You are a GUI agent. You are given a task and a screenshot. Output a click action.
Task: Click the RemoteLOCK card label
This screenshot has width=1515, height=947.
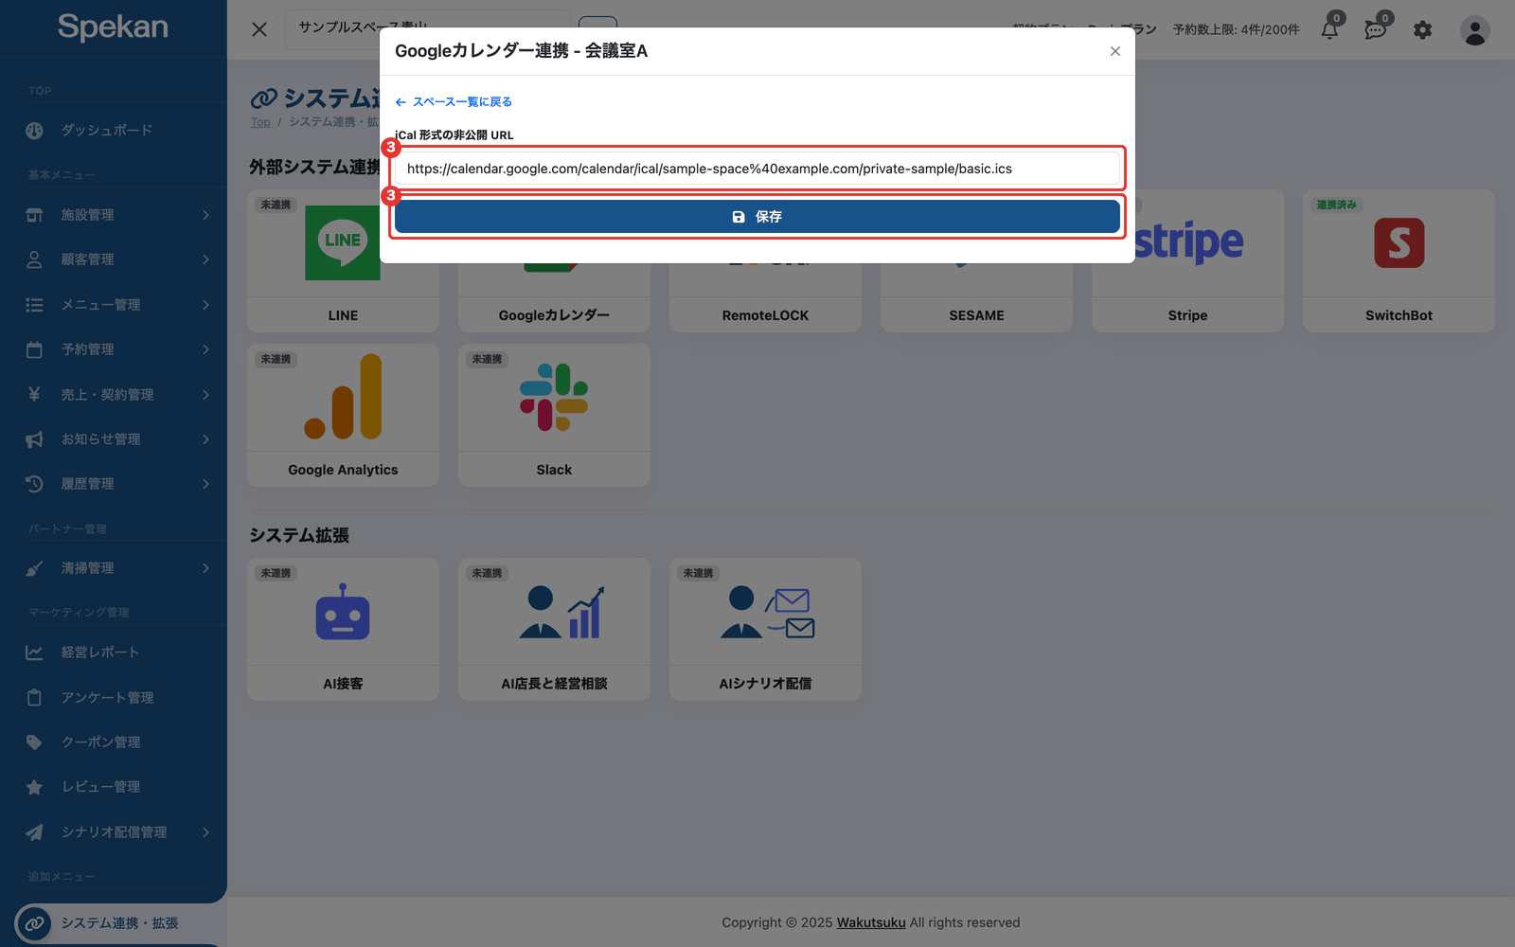coord(765,315)
